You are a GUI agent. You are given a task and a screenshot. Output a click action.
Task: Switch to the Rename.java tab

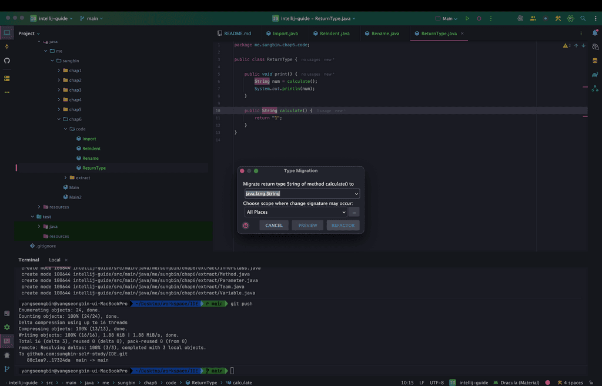click(384, 33)
